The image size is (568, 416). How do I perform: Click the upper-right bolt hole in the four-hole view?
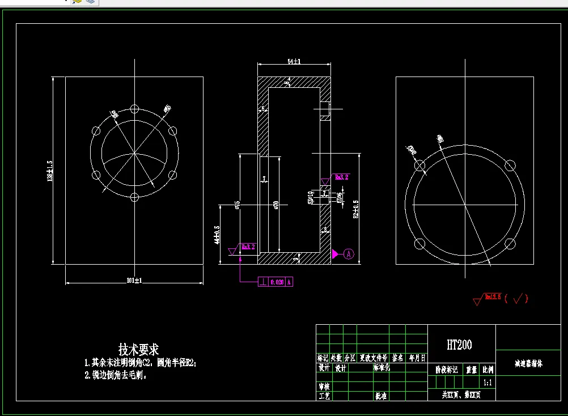[510, 166]
